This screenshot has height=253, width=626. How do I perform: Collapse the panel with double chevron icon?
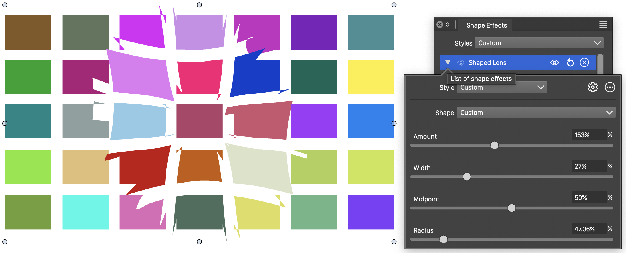[447, 25]
